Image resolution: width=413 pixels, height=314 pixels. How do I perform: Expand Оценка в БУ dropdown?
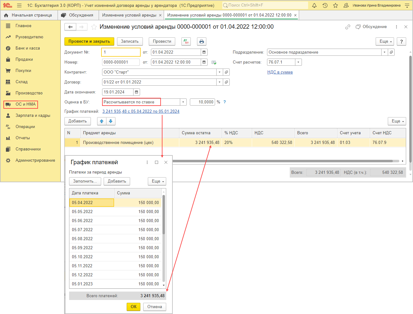pos(183,102)
